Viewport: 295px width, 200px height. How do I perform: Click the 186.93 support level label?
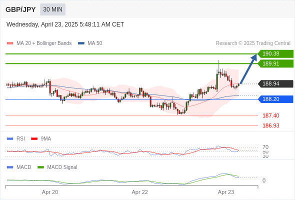click(x=270, y=125)
